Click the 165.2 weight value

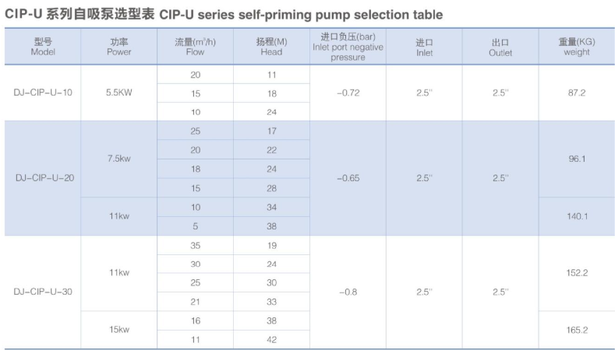pos(577,330)
